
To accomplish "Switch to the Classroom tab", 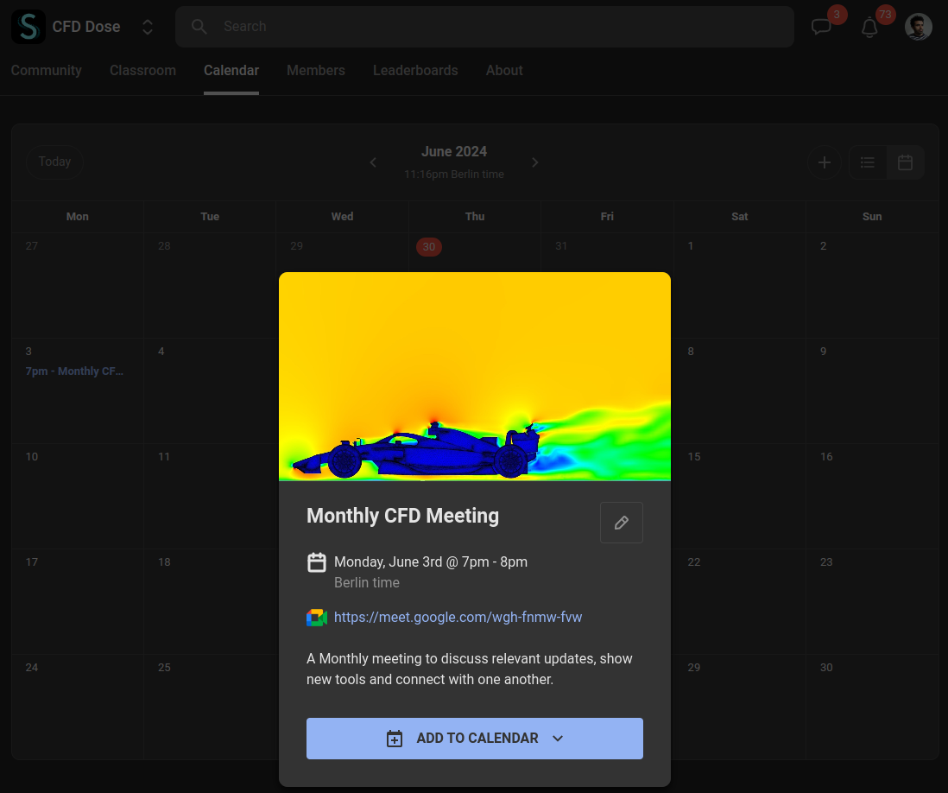I will pos(142,71).
